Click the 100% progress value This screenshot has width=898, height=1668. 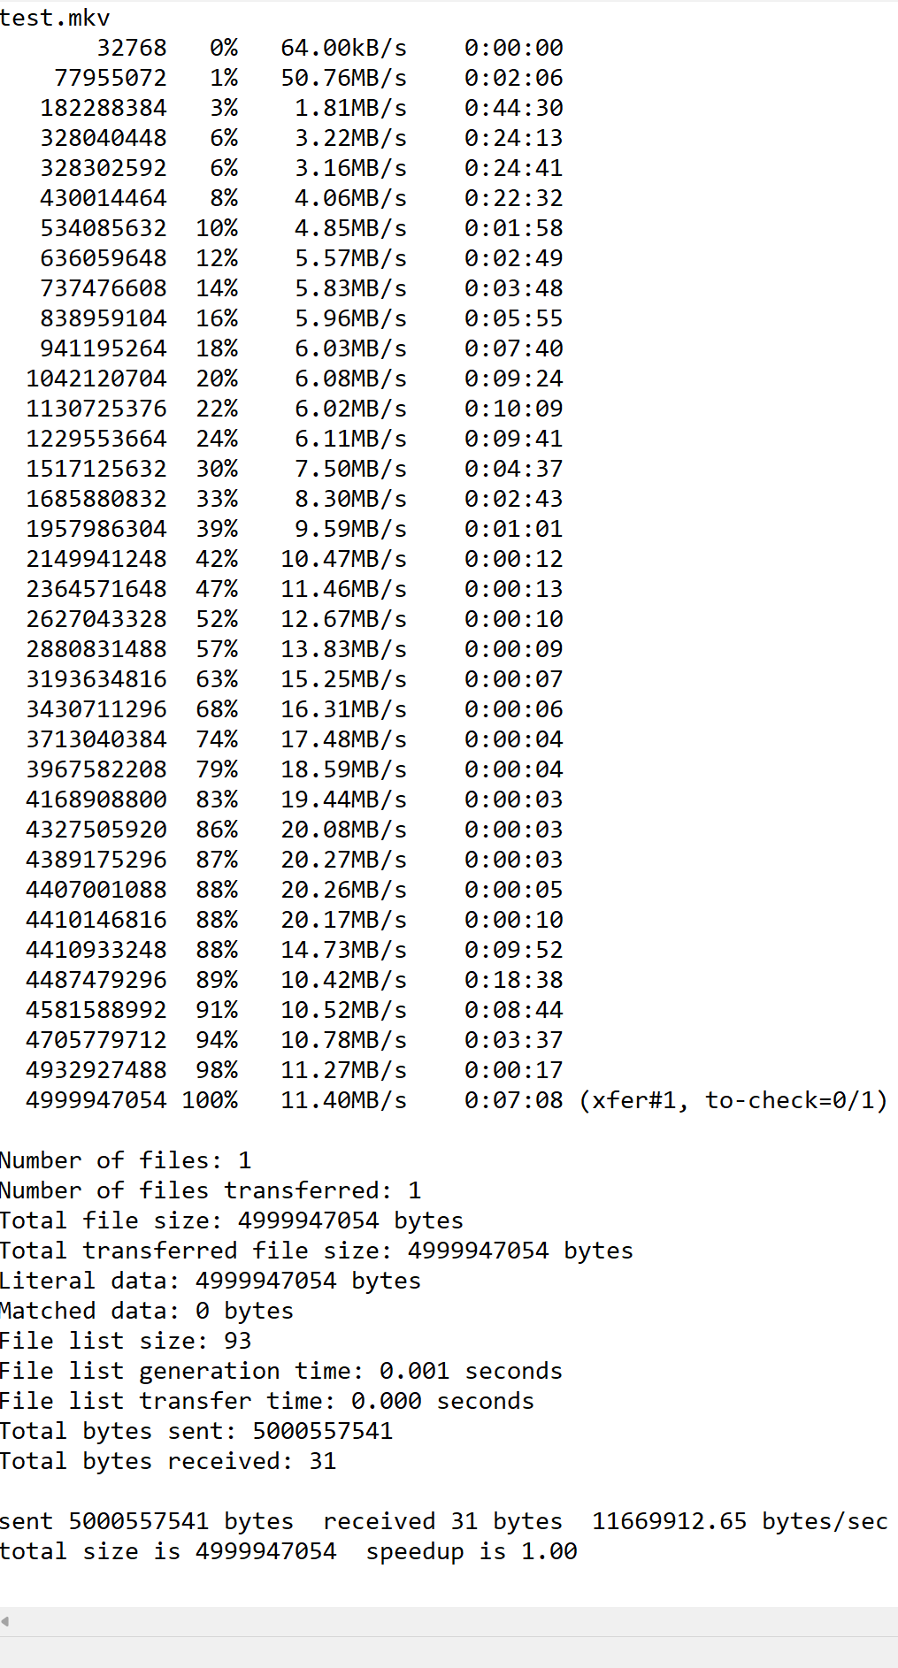pos(210,1100)
